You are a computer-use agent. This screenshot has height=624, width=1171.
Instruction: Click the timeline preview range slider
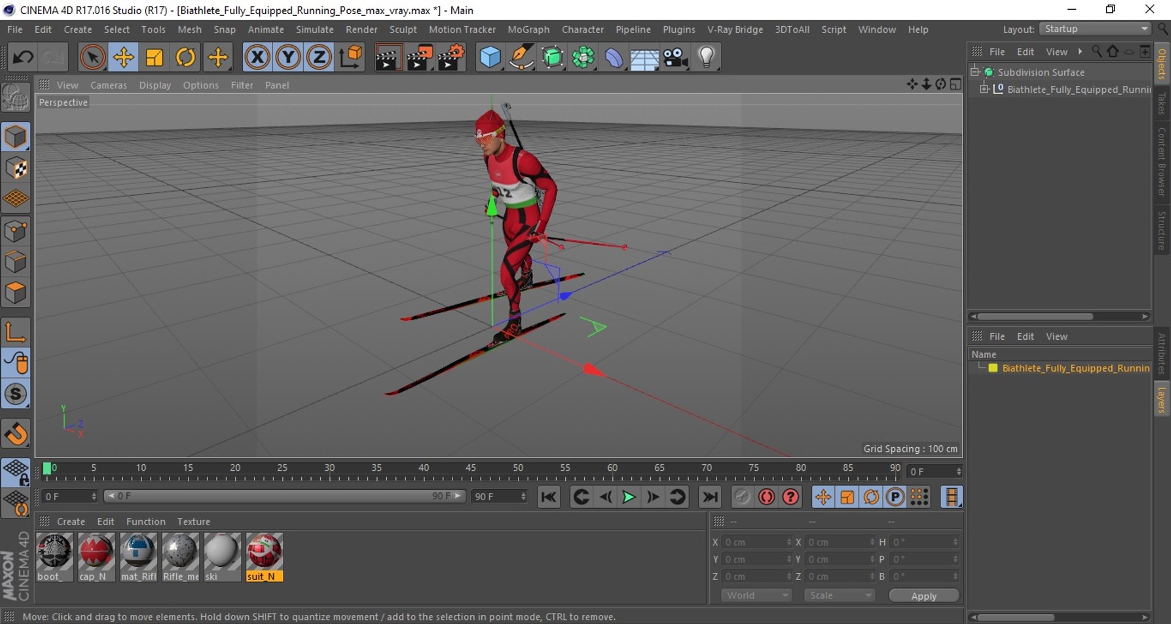[x=284, y=497]
